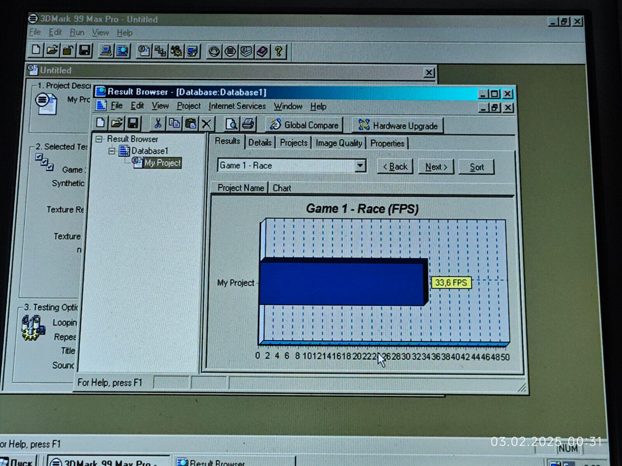Viewport: 622px width, 466px height.
Task: Select Database1 tree item
Action: (x=150, y=151)
